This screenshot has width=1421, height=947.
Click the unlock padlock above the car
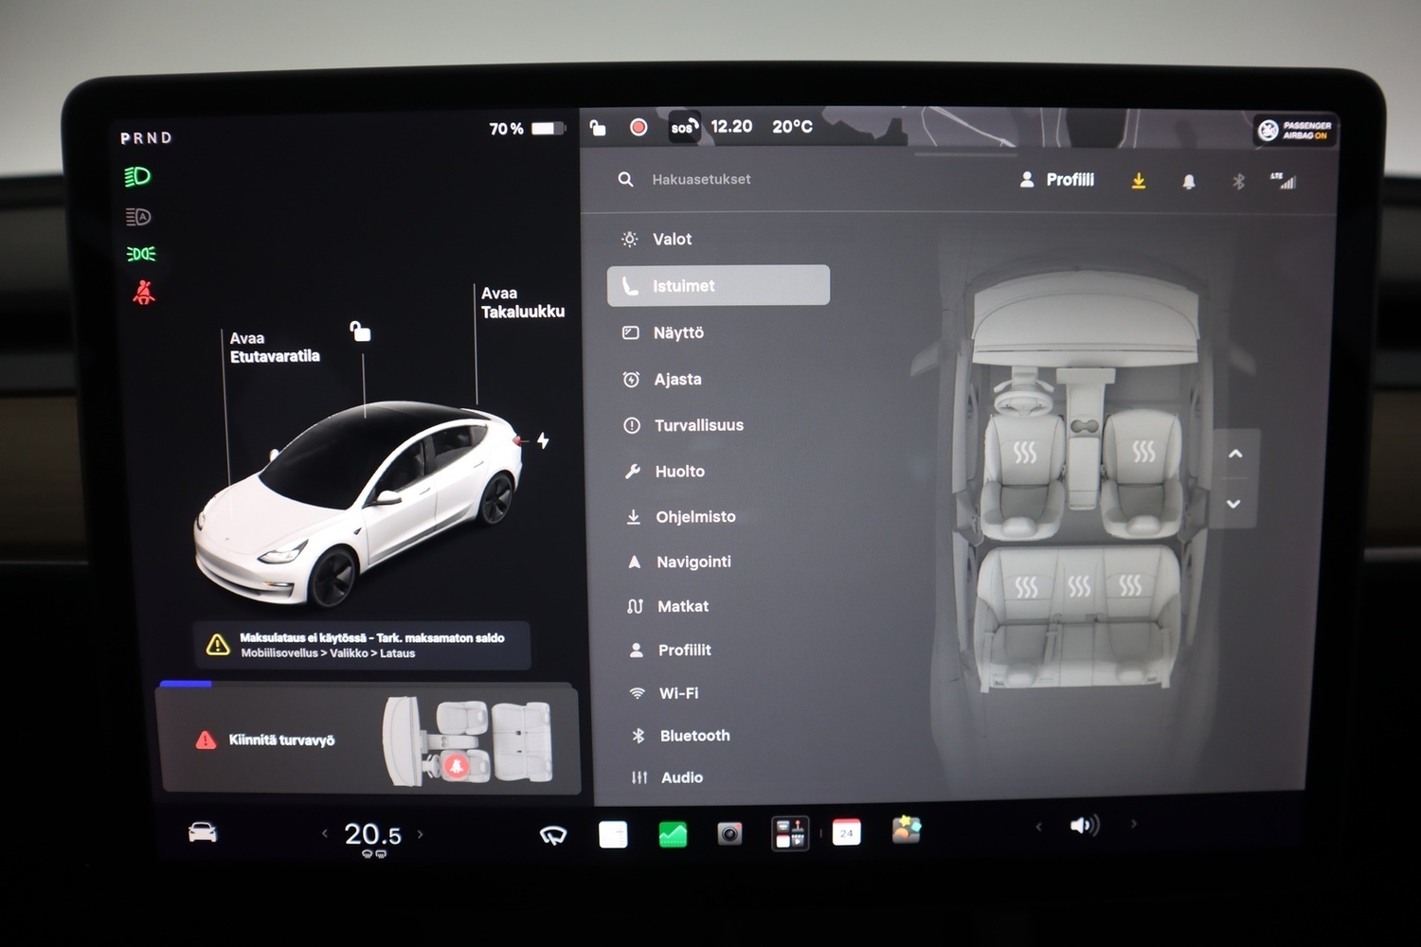(360, 331)
